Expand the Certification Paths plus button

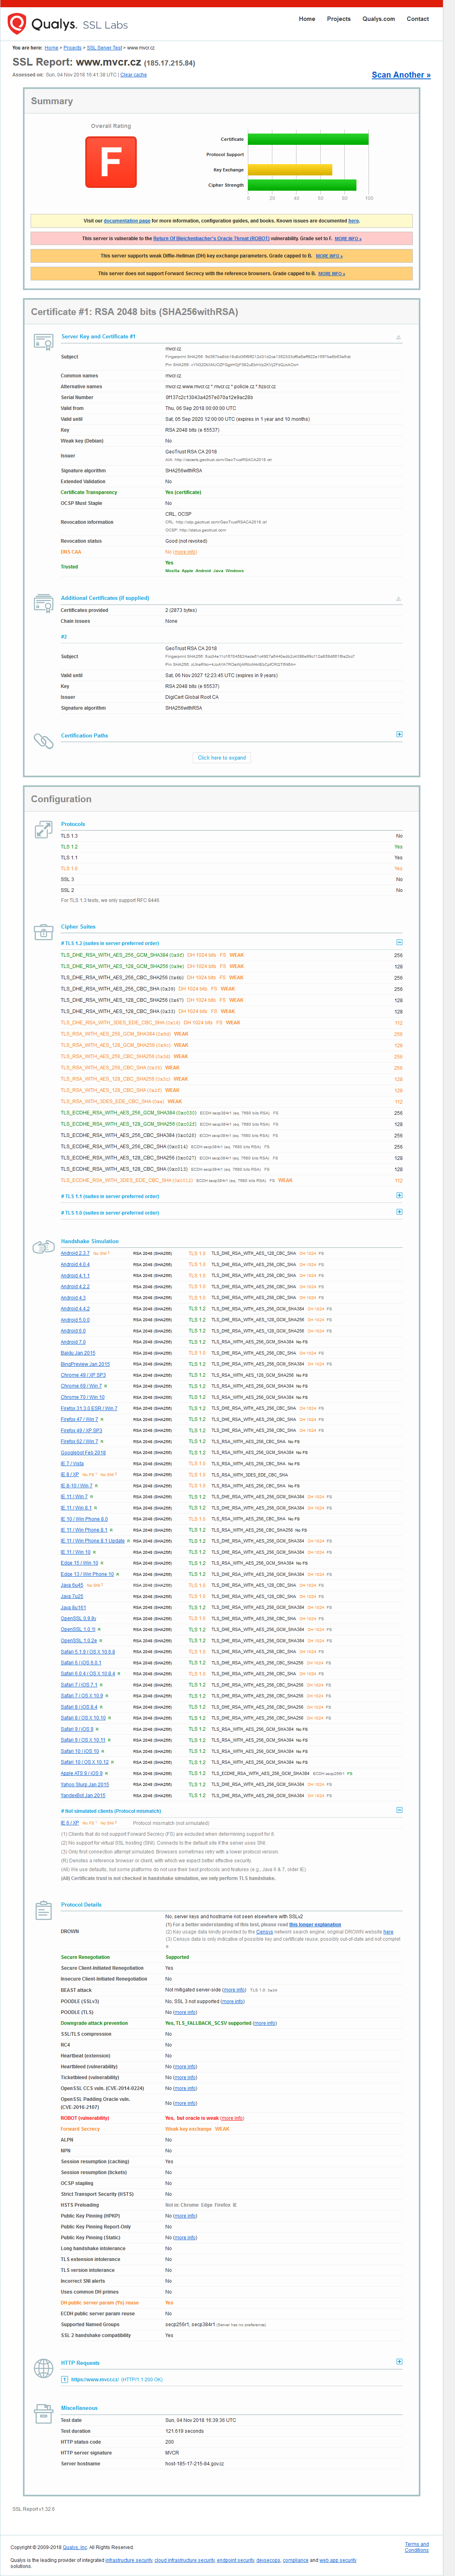click(399, 734)
